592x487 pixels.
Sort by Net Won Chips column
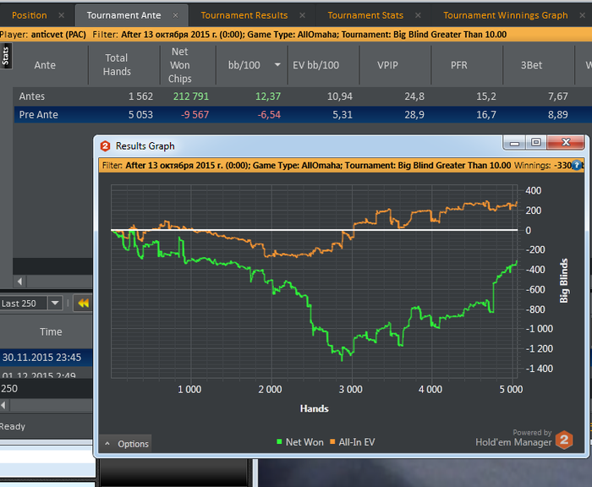[179, 65]
